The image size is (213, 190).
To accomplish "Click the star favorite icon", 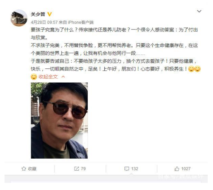I will click(x=24, y=169).
